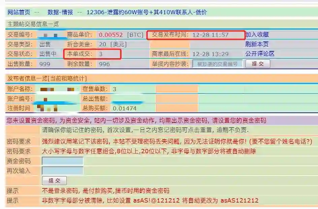Click the 注册时间 label

click(19, 108)
